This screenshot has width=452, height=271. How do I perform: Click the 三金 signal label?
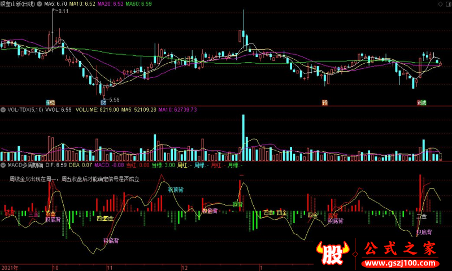(x=33, y=214)
